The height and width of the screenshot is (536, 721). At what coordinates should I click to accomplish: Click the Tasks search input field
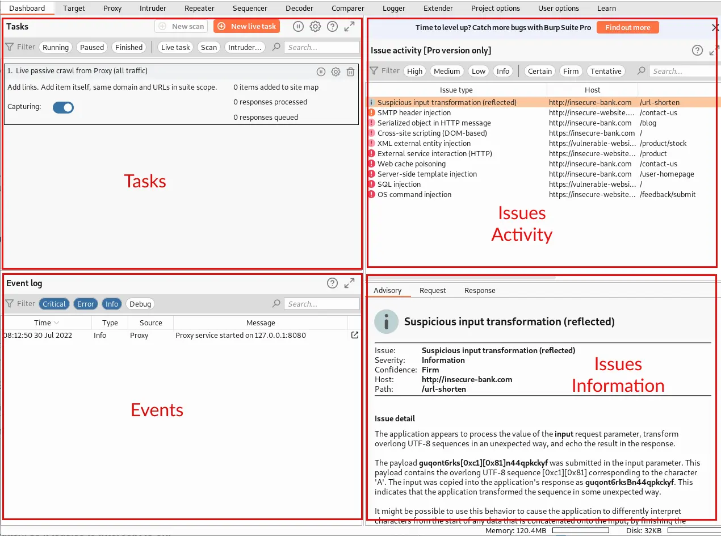pos(321,47)
